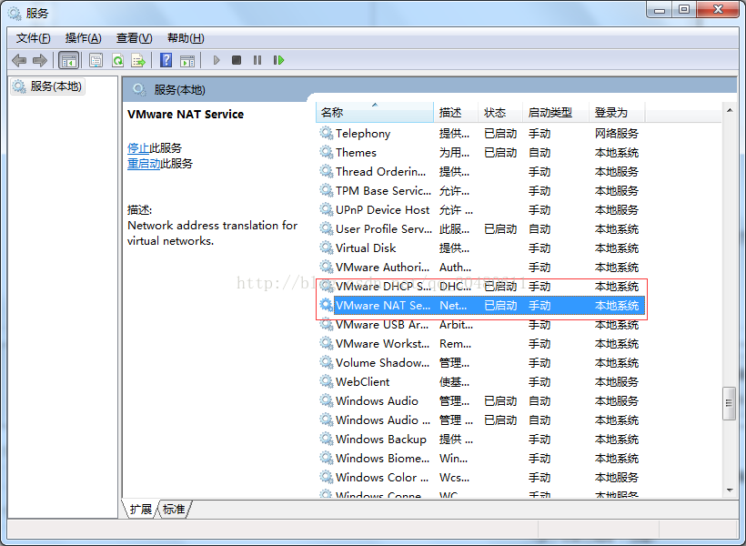Click the Arbit... description cell
The width and height of the screenshot is (746, 546).
(456, 325)
